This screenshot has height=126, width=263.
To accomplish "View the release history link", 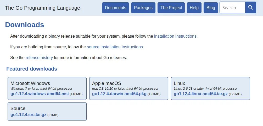I will (39, 58).
